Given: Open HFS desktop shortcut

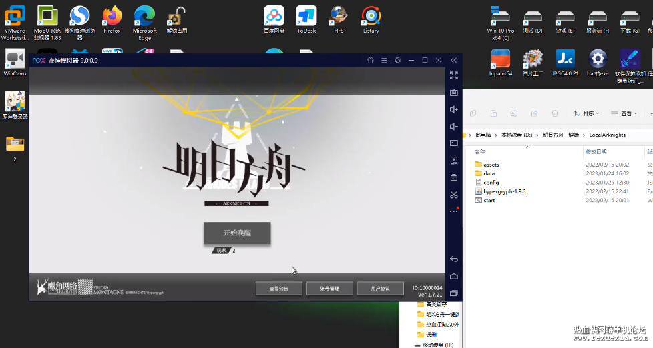Looking at the screenshot, I should pyautogui.click(x=339, y=20).
